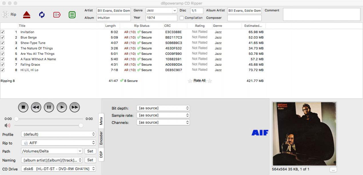The image size is (363, 175).
Task: Uncheck track 4 The Nature Of Things
Action: click(x=3, y=48)
